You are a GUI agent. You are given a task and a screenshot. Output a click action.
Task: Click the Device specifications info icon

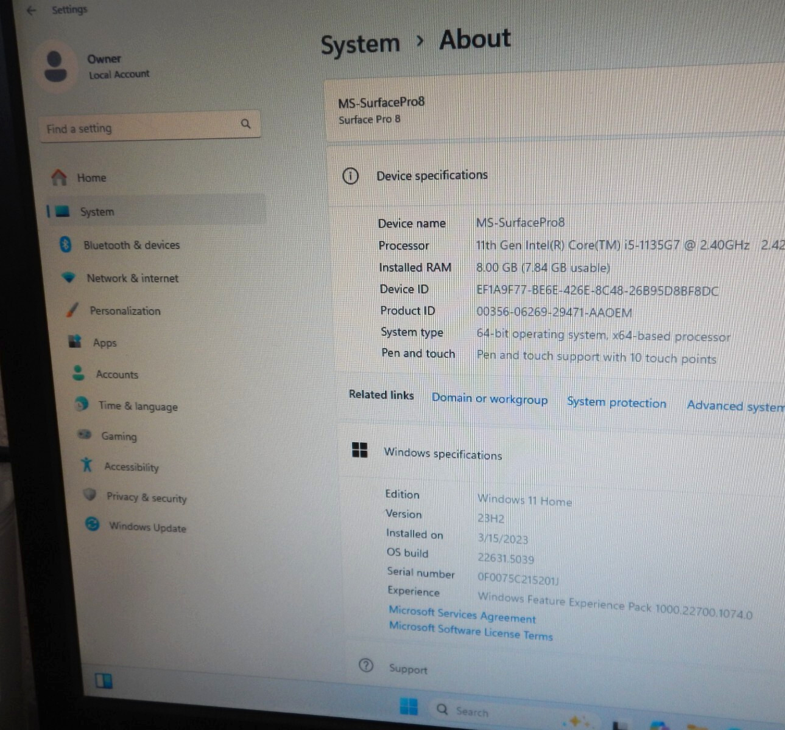tap(350, 176)
